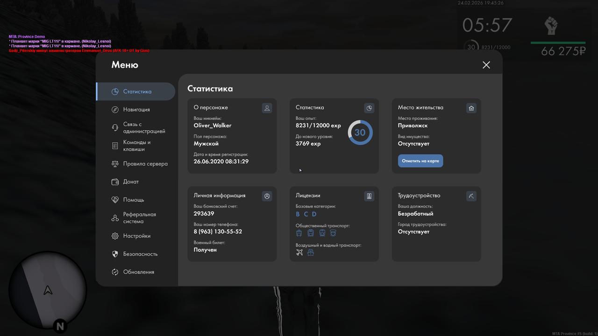Click the registration date 26.06.2020 08:31:29
Screen dimensions: 598x336
tap(221, 161)
